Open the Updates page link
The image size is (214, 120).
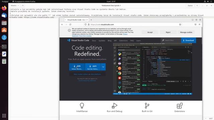[102, 41]
